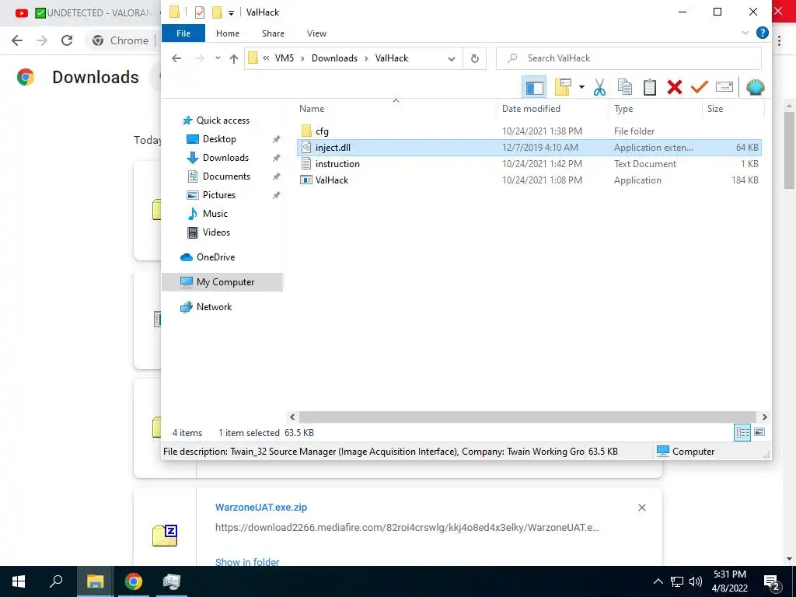This screenshot has height=597, width=796.
Task: Click the volume speaker tray icon
Action: [x=696, y=581]
